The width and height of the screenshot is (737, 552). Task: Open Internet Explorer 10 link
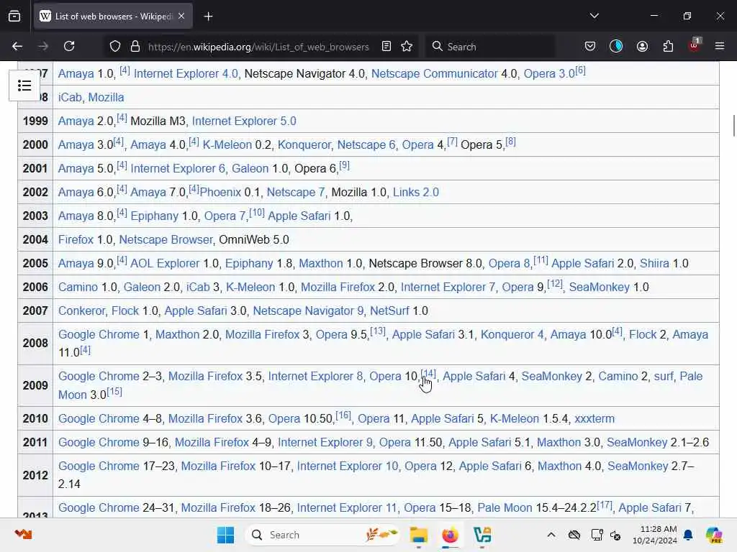(348, 466)
